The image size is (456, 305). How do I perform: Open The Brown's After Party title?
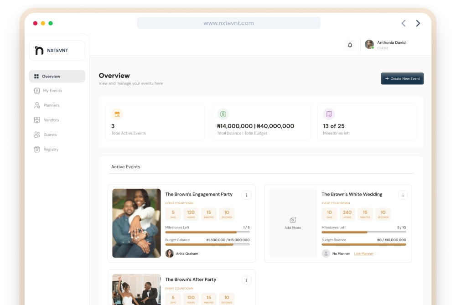pyautogui.click(x=191, y=279)
